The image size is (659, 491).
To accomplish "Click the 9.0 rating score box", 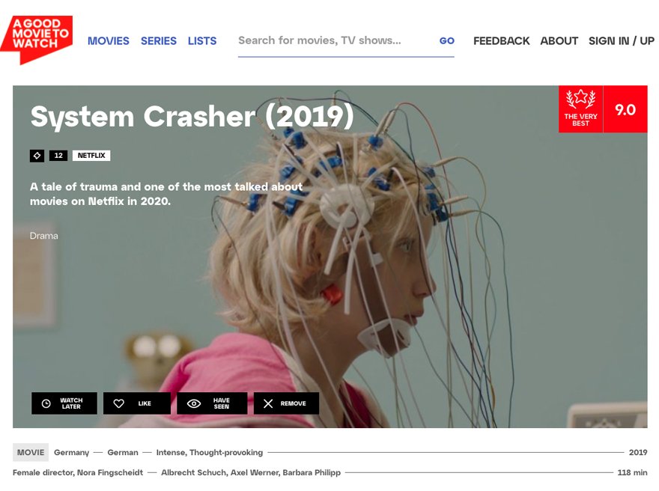I will coord(625,109).
